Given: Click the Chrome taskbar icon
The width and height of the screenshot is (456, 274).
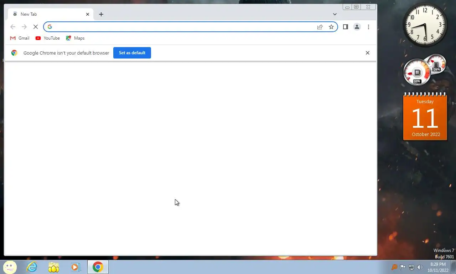Looking at the screenshot, I should [x=98, y=267].
